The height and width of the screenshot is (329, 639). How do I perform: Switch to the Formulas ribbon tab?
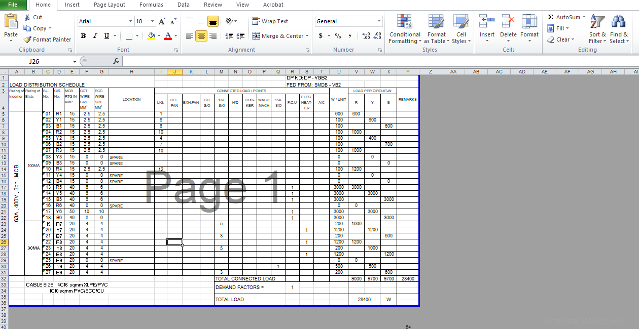(x=151, y=5)
